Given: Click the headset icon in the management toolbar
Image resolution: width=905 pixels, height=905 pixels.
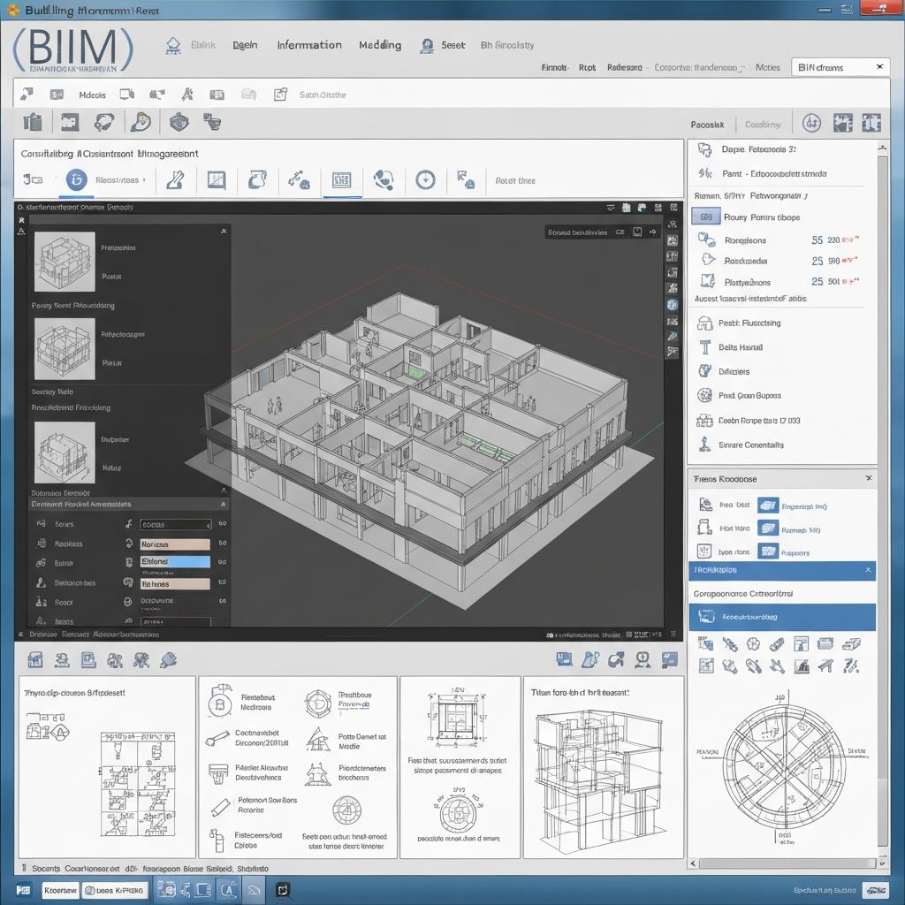Looking at the screenshot, I should click(383, 180).
